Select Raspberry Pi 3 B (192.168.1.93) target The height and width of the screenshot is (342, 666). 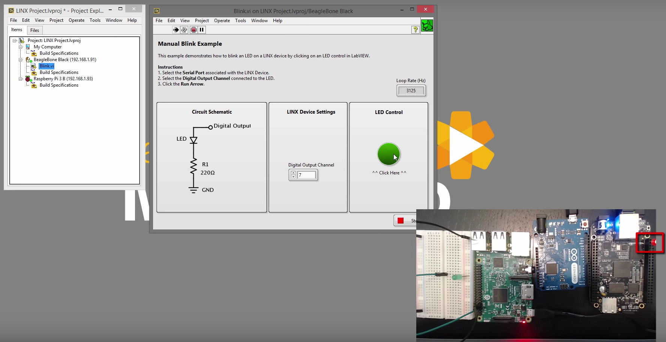tap(63, 79)
